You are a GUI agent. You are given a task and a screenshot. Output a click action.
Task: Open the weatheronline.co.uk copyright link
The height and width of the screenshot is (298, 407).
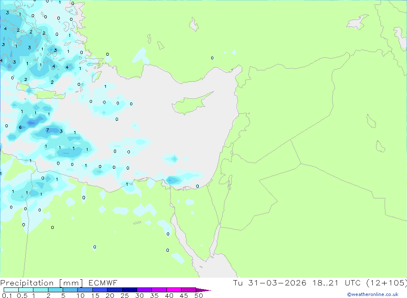(373, 294)
